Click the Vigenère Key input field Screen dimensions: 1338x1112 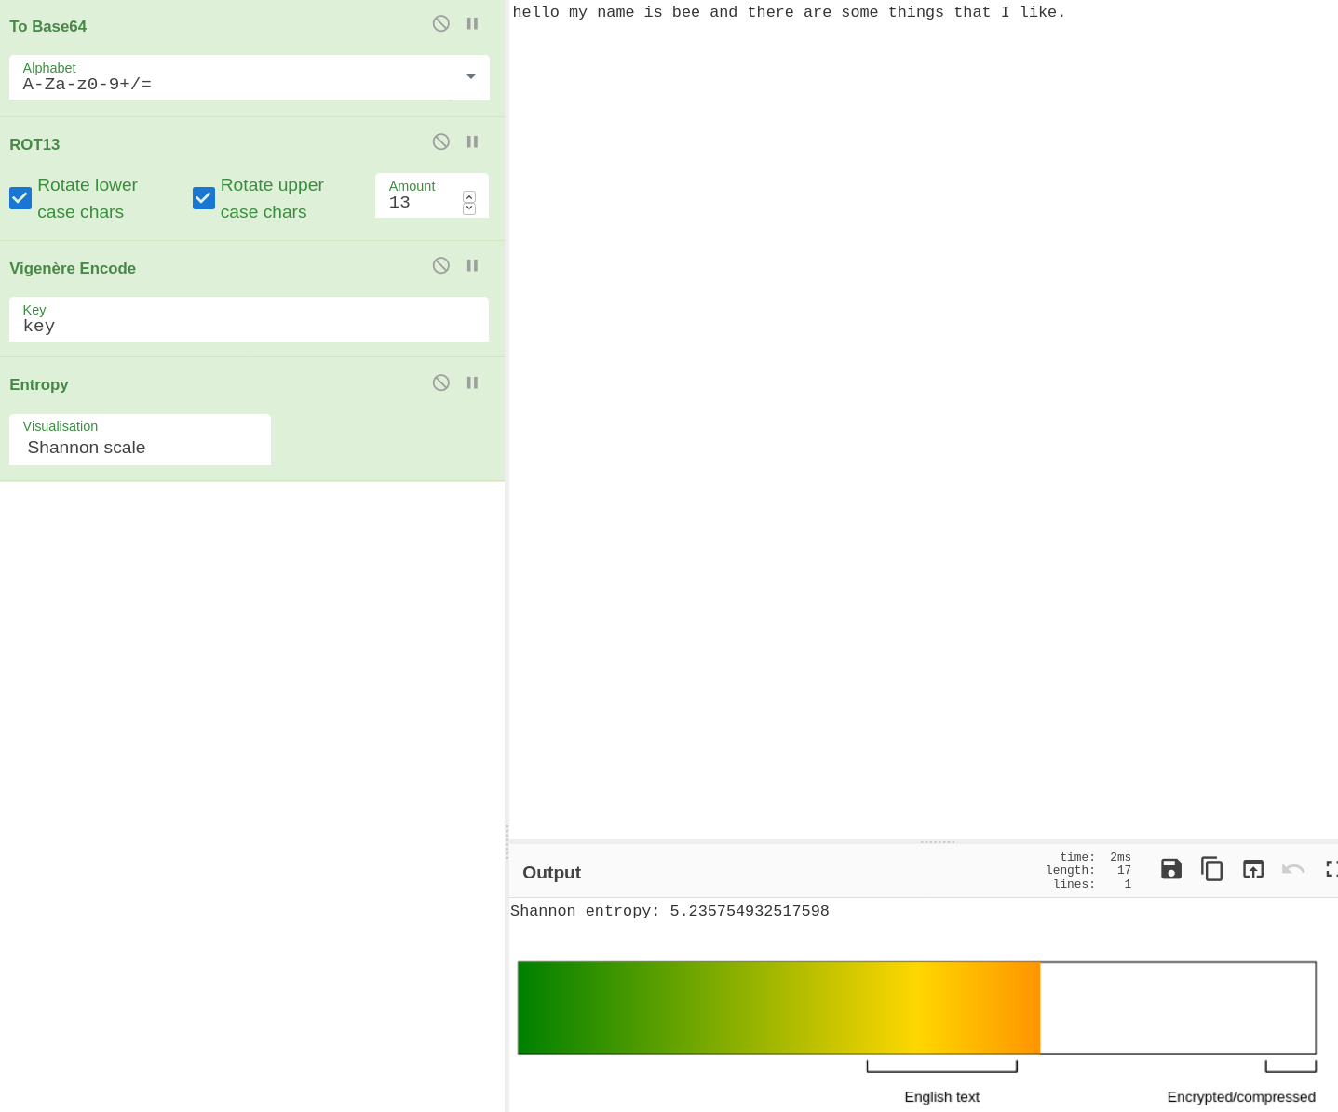click(x=249, y=326)
